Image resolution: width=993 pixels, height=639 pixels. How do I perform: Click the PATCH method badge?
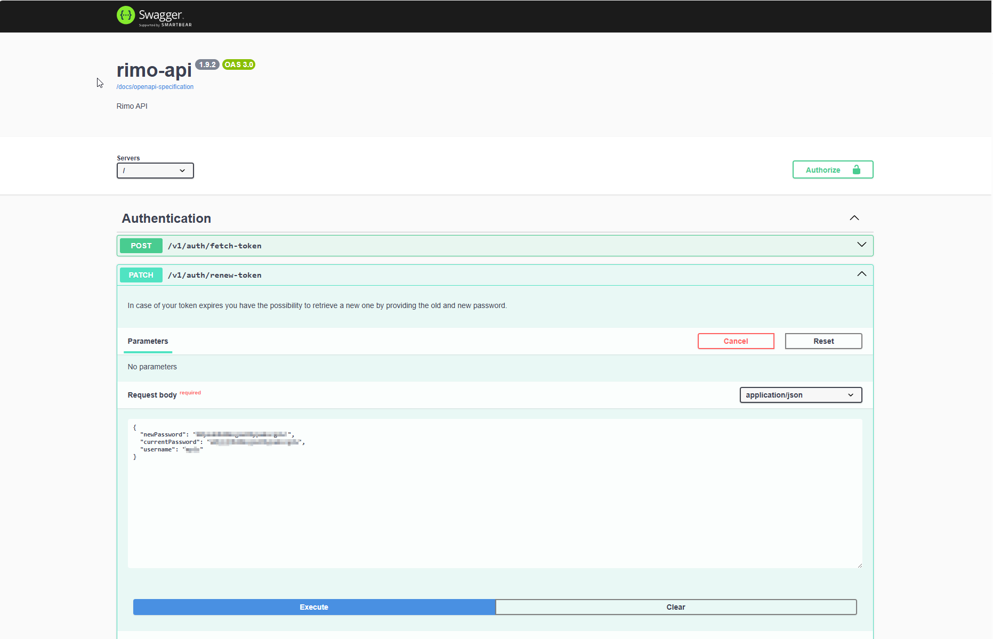pos(141,275)
